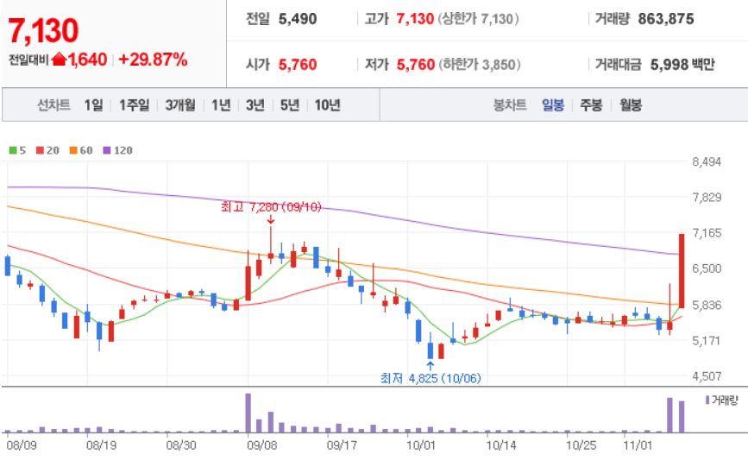Click the 8,494 price axis label
Screen dimensions: 748x467
click(x=707, y=162)
